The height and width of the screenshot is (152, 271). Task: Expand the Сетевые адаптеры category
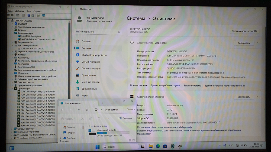(x=12, y=129)
